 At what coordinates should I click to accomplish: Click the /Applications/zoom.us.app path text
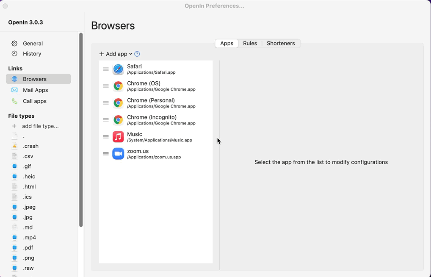(154, 157)
